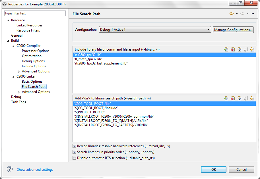Add a directory to the --search_path list

tap(226, 98)
